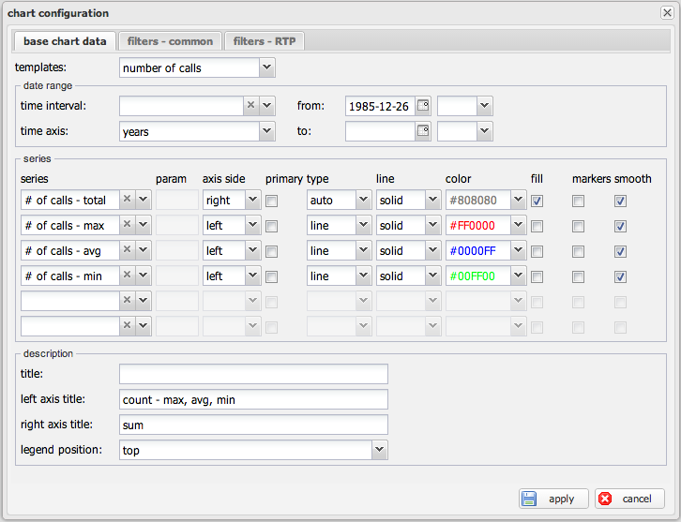Screen dimensions: 681x522
Task: Click the clear icon in fifth series row
Action: 127,300
